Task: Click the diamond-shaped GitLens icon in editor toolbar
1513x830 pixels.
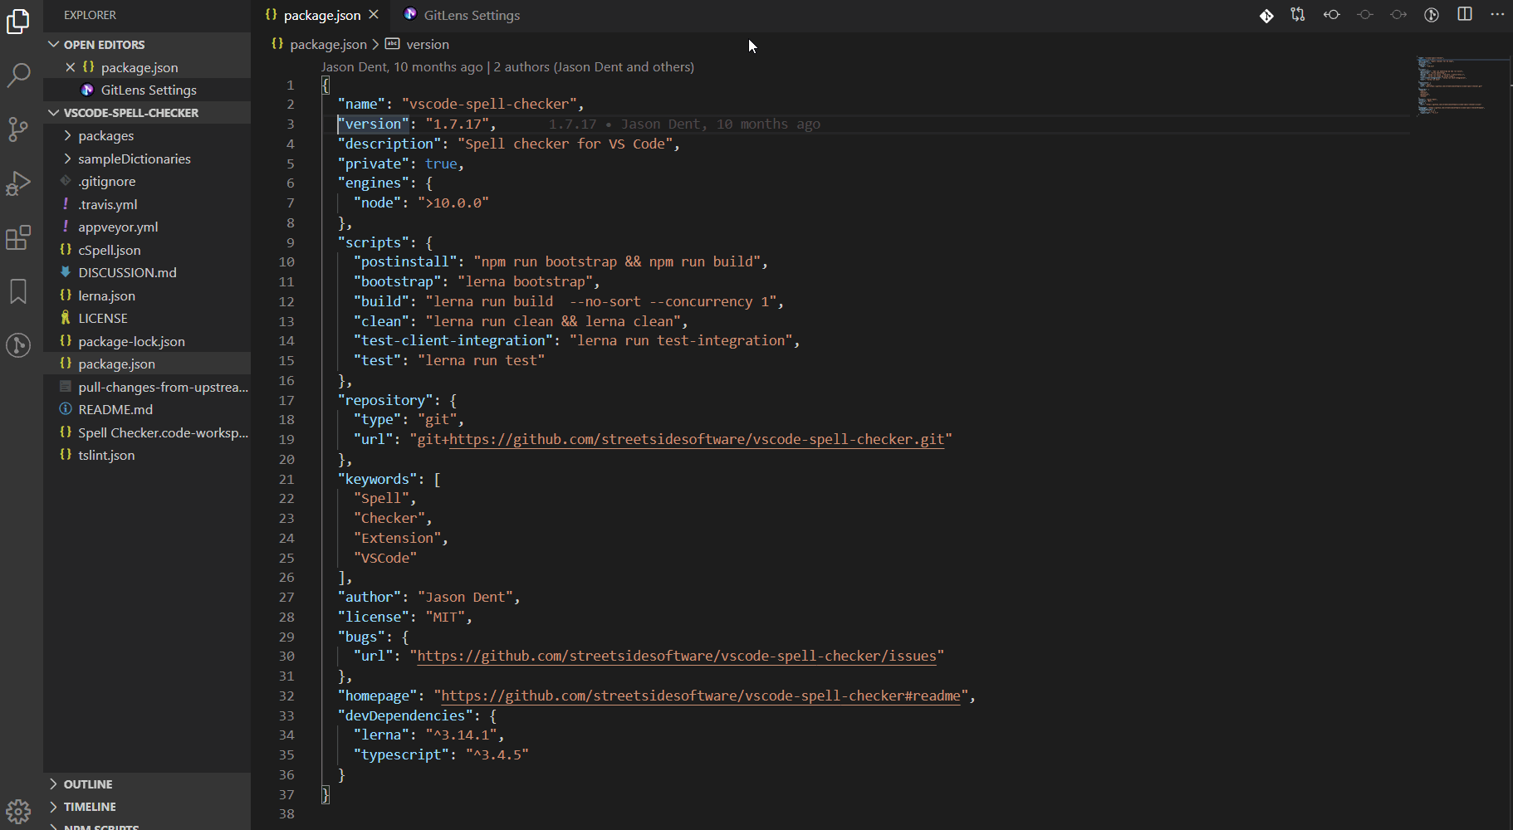Action: [1266, 15]
